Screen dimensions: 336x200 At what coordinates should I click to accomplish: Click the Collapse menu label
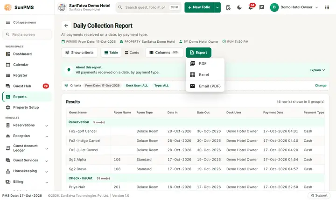[24, 22]
